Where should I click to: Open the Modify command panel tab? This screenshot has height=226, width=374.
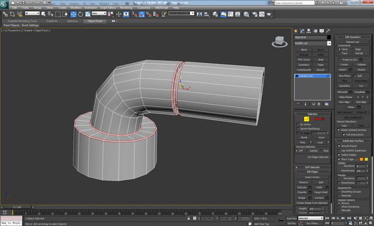[302, 31]
